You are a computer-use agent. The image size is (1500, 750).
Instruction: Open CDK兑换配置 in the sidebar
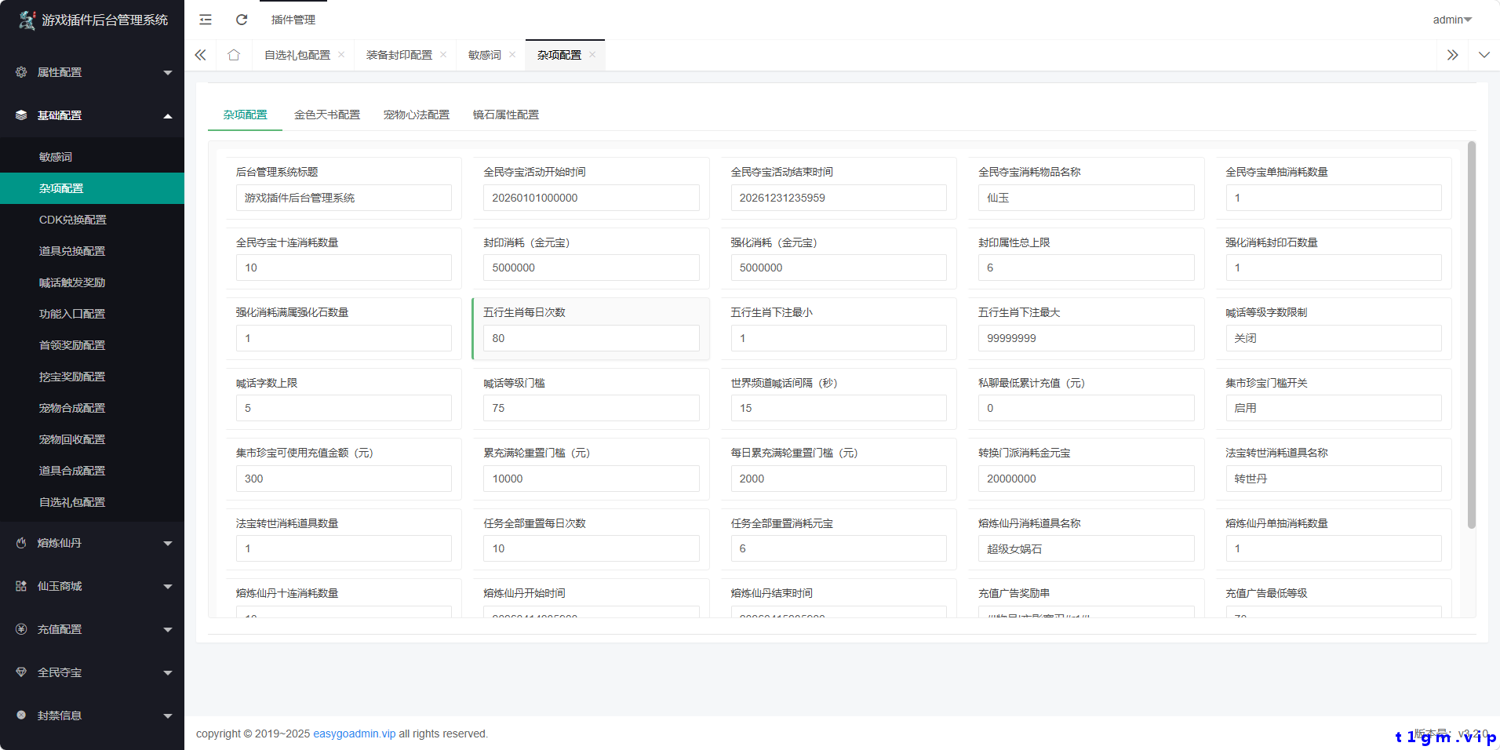pyautogui.click(x=73, y=220)
